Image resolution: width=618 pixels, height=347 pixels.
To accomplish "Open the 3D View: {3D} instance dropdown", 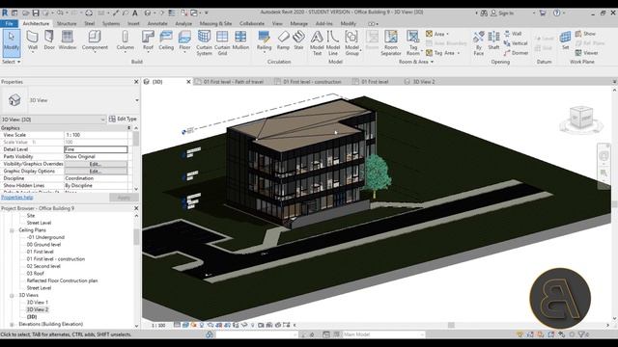I will [x=53, y=120].
